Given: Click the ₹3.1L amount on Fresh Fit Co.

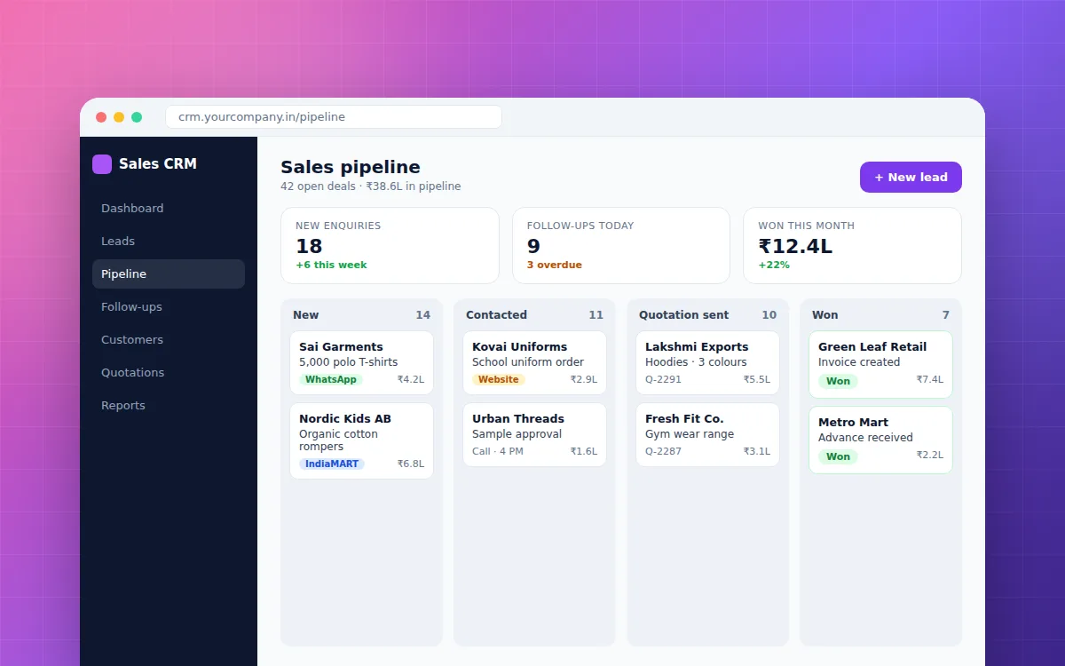Looking at the screenshot, I should coord(757,451).
